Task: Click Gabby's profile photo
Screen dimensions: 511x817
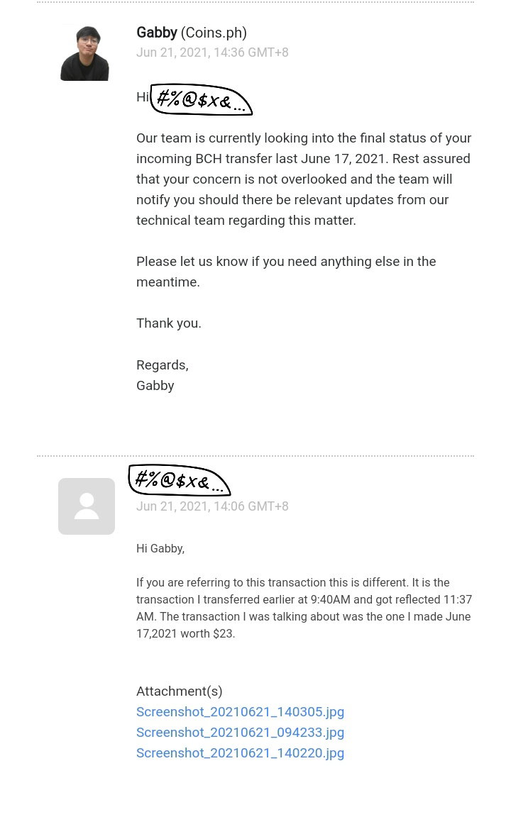Action: (x=85, y=52)
